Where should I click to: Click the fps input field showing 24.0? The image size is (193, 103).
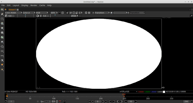click(x=47, y=101)
